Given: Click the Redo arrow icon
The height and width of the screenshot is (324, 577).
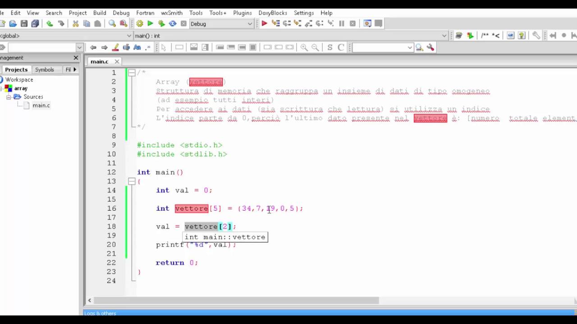Looking at the screenshot, I should [61, 24].
